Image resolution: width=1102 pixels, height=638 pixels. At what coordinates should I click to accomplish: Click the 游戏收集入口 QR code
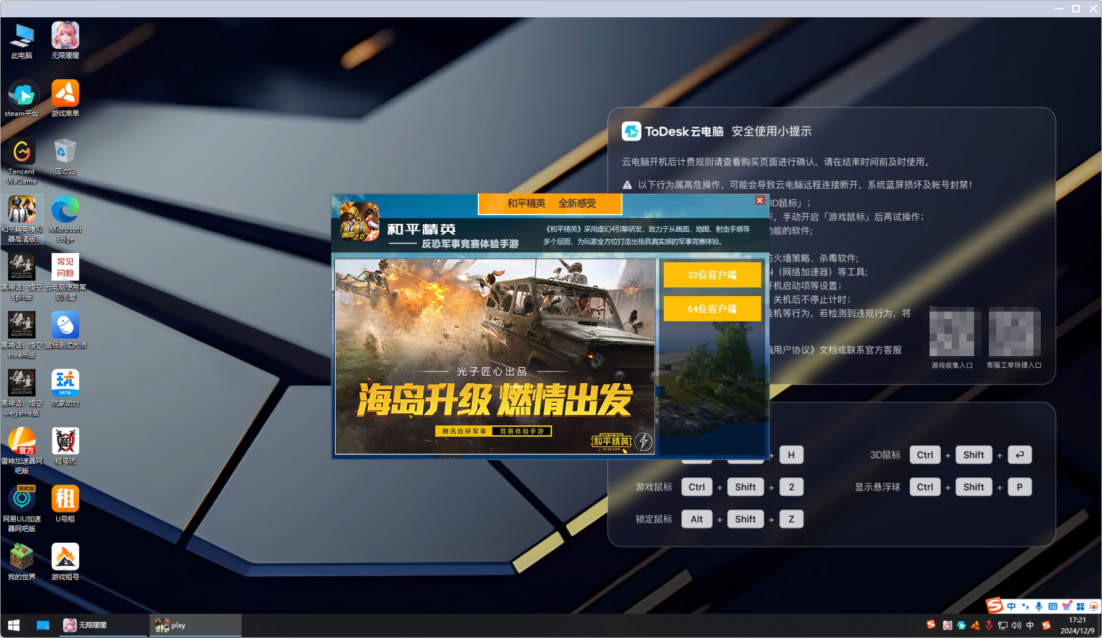(x=952, y=332)
